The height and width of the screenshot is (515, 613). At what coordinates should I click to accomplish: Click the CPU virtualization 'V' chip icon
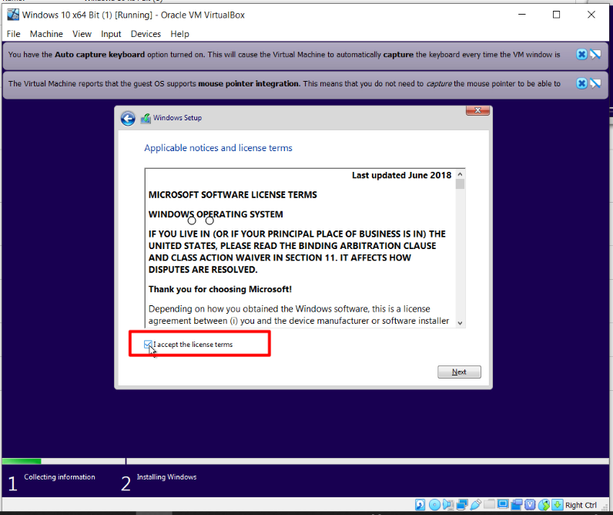530,505
